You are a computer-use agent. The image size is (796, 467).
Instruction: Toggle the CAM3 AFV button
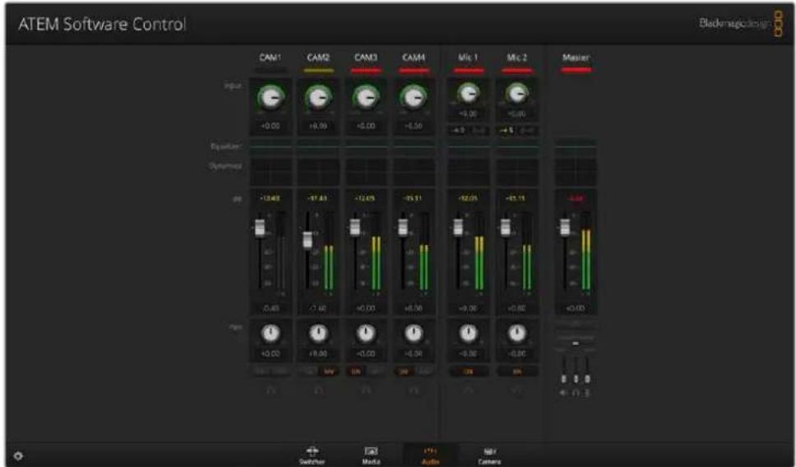[x=376, y=372]
